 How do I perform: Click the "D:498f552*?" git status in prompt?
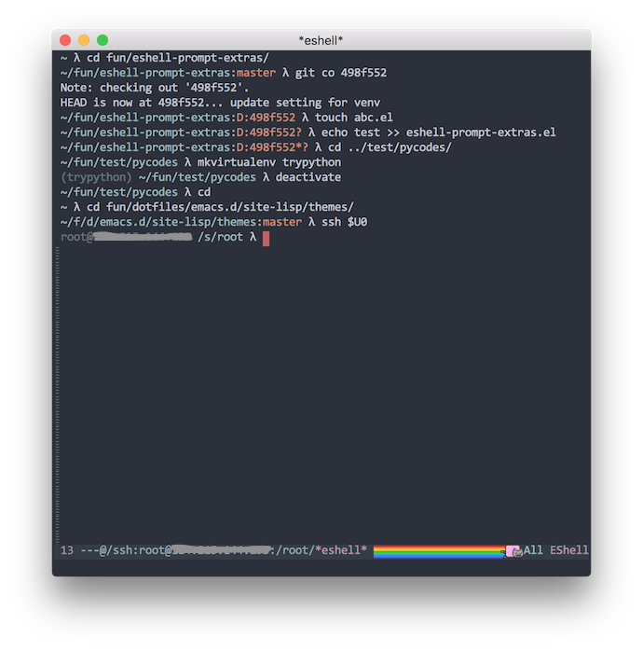tap(272, 147)
